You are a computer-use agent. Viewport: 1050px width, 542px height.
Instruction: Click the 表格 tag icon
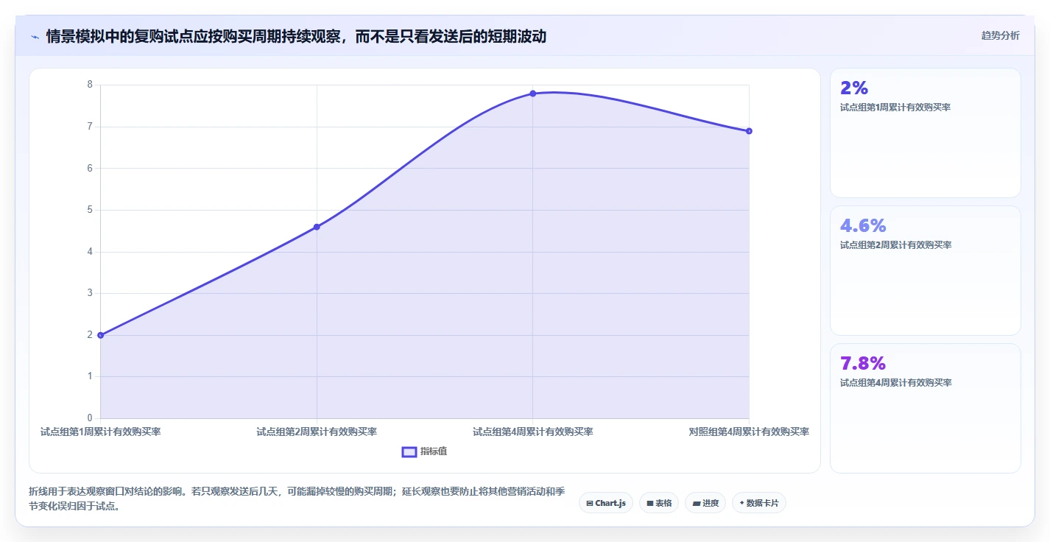point(650,503)
